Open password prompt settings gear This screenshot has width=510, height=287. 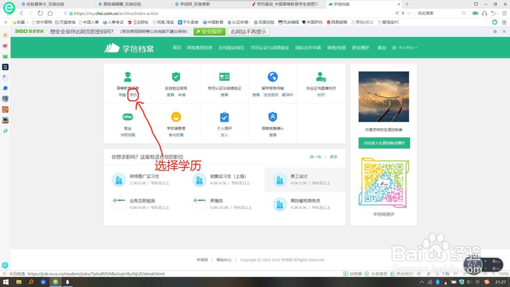(x=495, y=32)
